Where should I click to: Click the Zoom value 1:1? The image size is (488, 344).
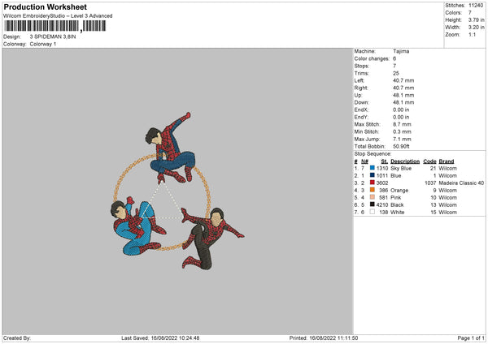coord(472,34)
